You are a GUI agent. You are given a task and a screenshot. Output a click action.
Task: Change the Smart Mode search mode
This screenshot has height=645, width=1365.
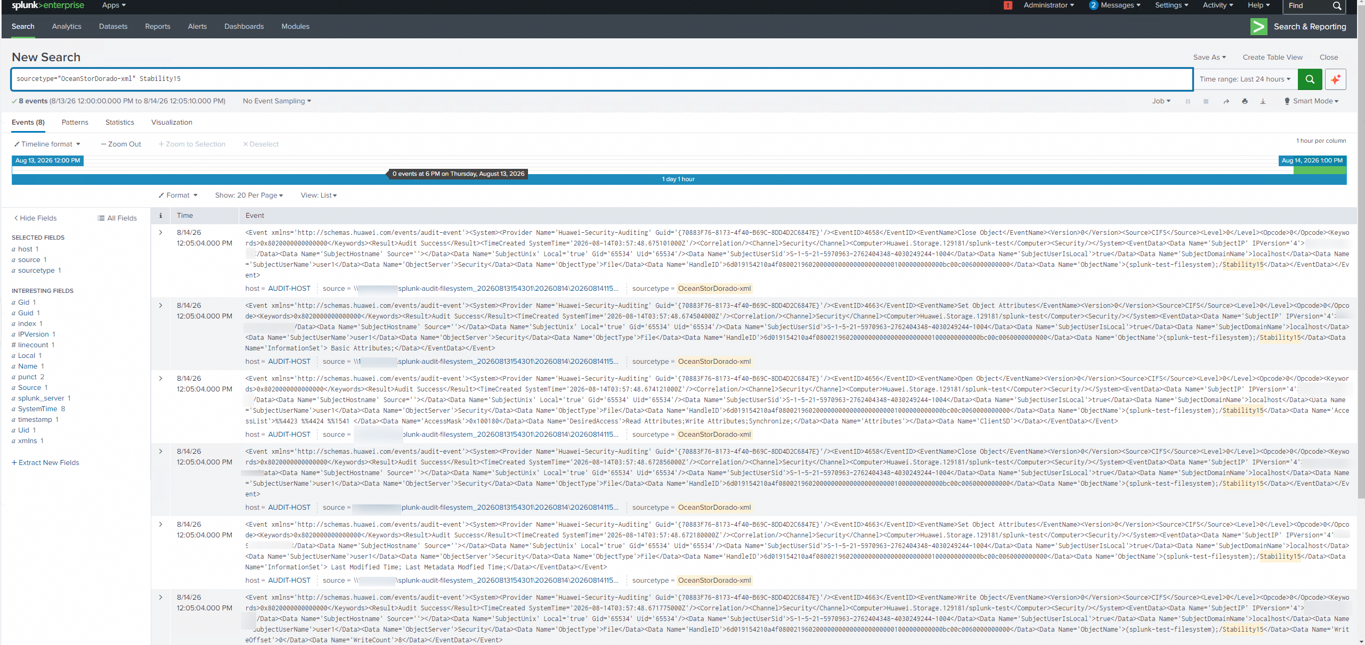point(1311,101)
